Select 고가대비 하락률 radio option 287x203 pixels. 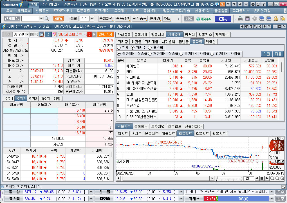pos(212,54)
